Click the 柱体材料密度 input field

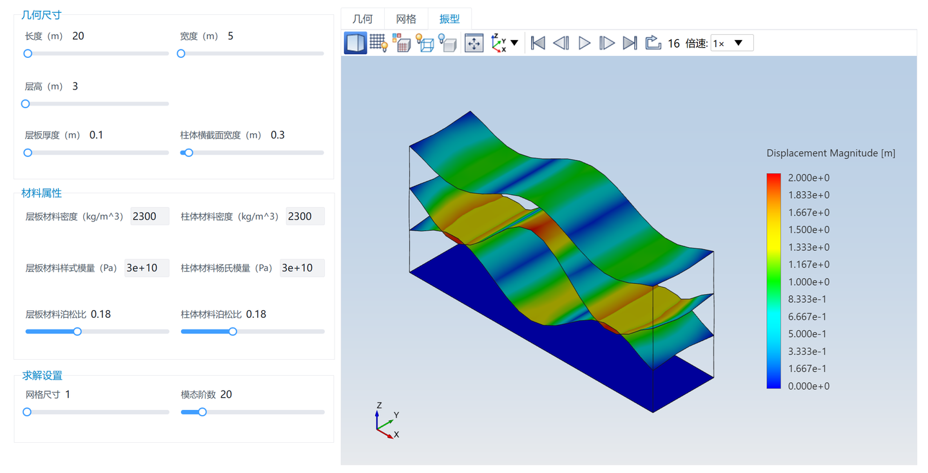click(x=305, y=217)
